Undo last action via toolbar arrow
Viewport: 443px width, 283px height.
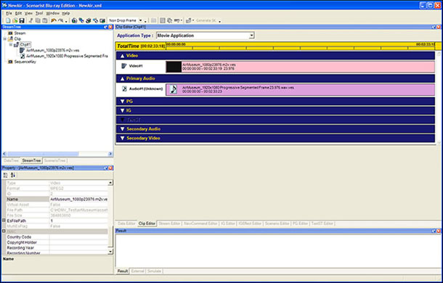pyautogui.click(x=54, y=20)
